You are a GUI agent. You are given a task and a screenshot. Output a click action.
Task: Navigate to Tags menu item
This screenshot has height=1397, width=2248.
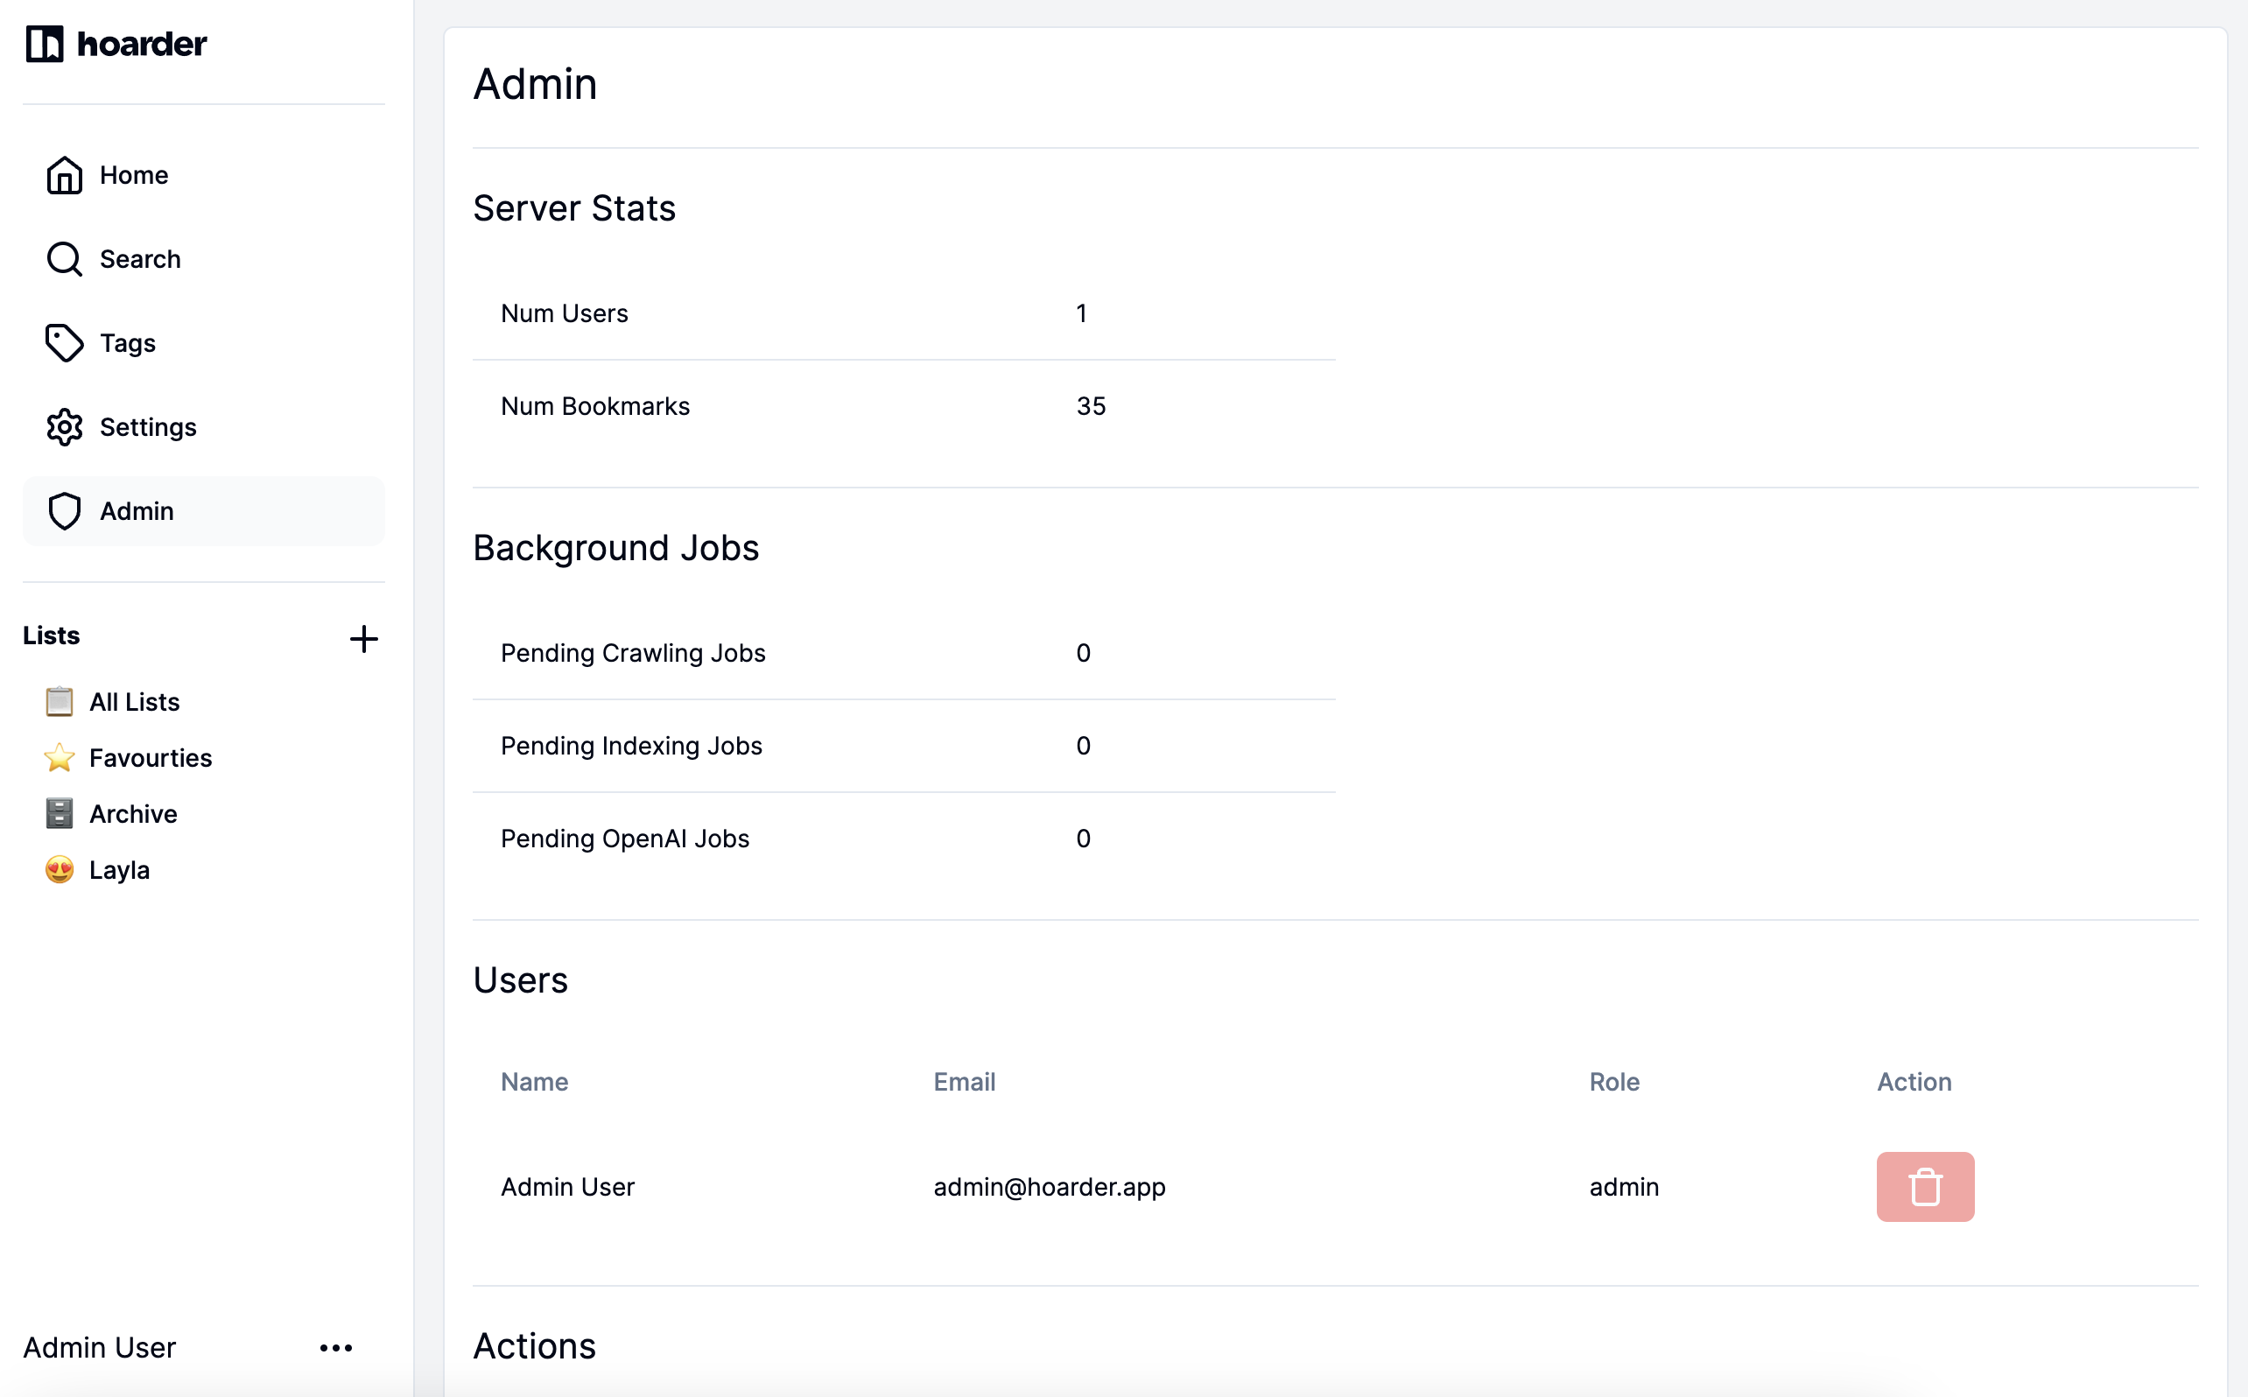point(128,344)
